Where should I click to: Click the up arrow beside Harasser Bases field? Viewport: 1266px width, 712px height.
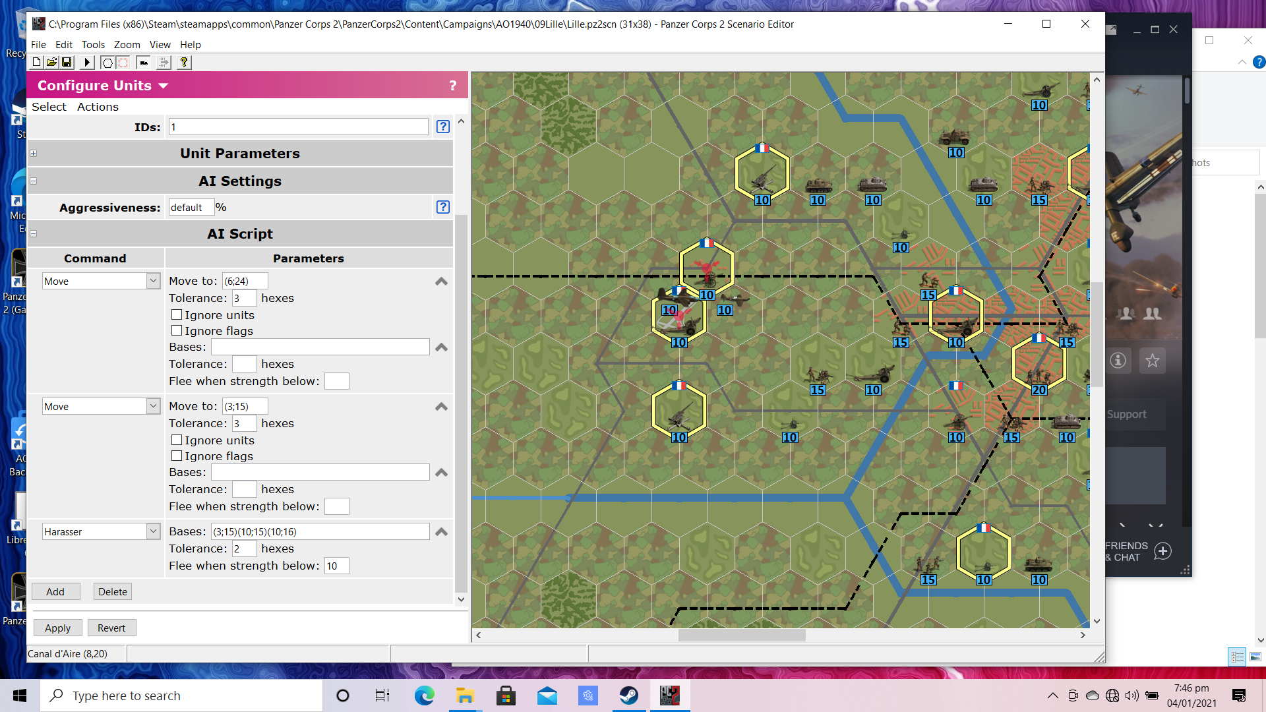[442, 532]
